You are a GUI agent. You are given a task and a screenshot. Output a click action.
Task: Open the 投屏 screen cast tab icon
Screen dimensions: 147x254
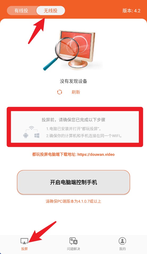click(x=24, y=241)
